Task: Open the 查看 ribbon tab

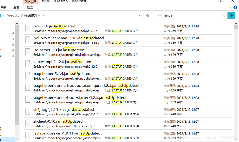Action: (16, 7)
